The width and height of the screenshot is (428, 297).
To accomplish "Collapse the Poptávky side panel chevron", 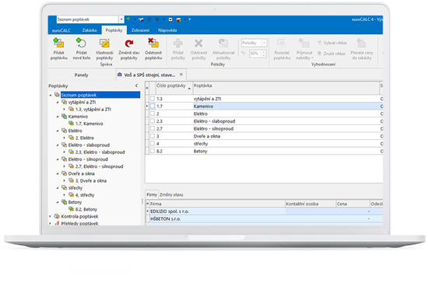I will tap(136, 86).
